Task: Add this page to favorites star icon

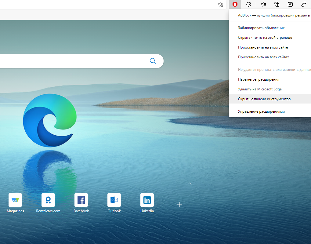Action: click(220, 4)
